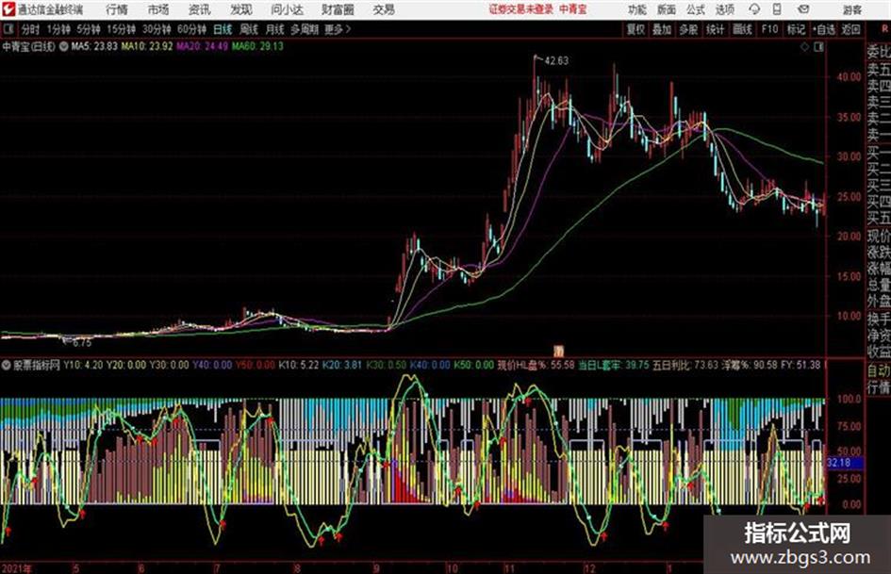Open the 行情 menu
This screenshot has width=891, height=574.
(x=117, y=9)
